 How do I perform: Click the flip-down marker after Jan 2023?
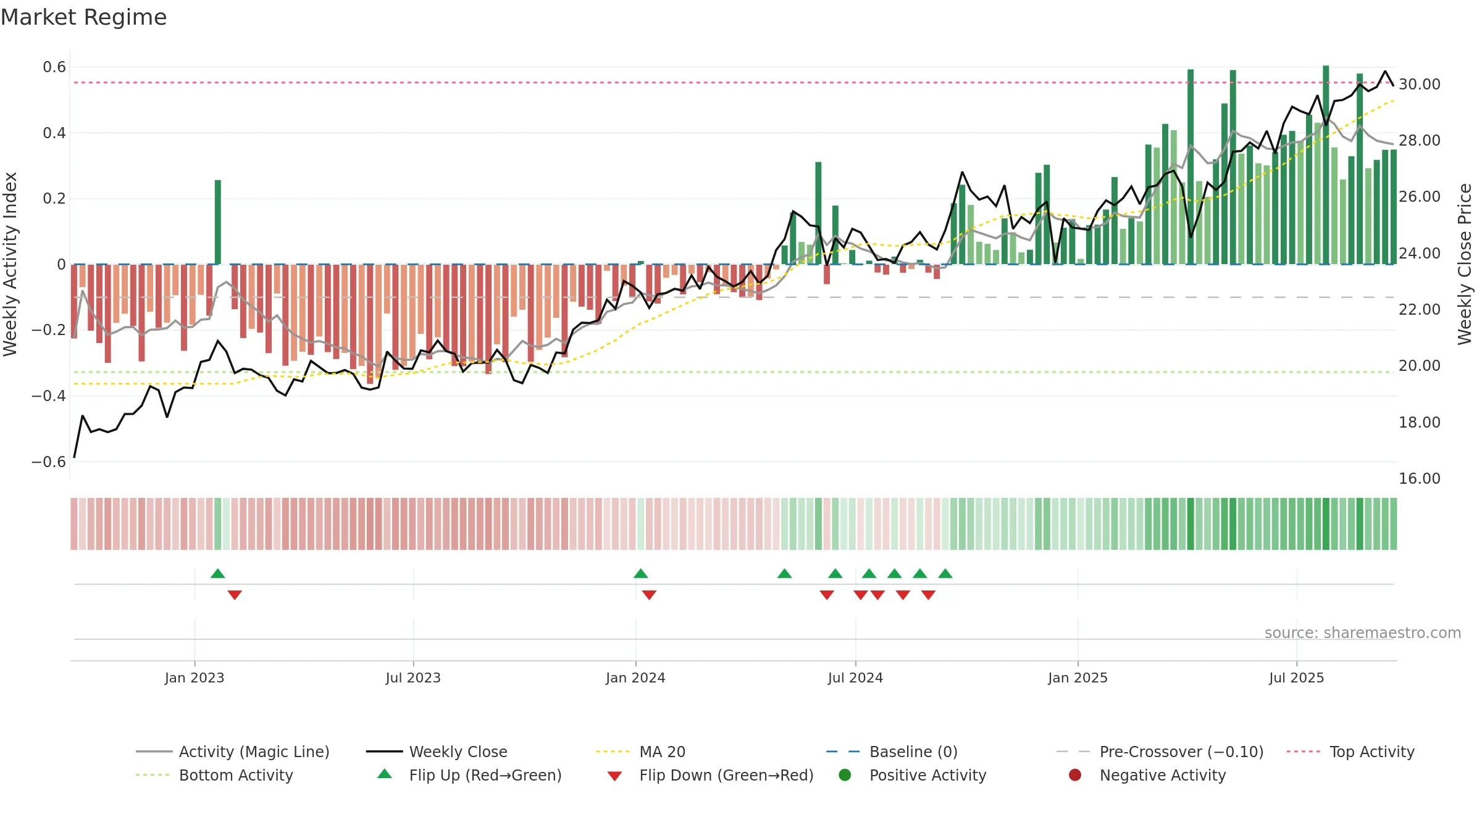coord(235,595)
